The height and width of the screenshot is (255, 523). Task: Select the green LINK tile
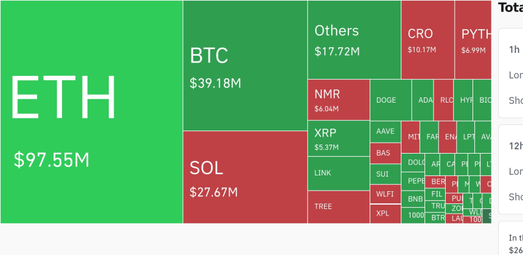(338, 173)
